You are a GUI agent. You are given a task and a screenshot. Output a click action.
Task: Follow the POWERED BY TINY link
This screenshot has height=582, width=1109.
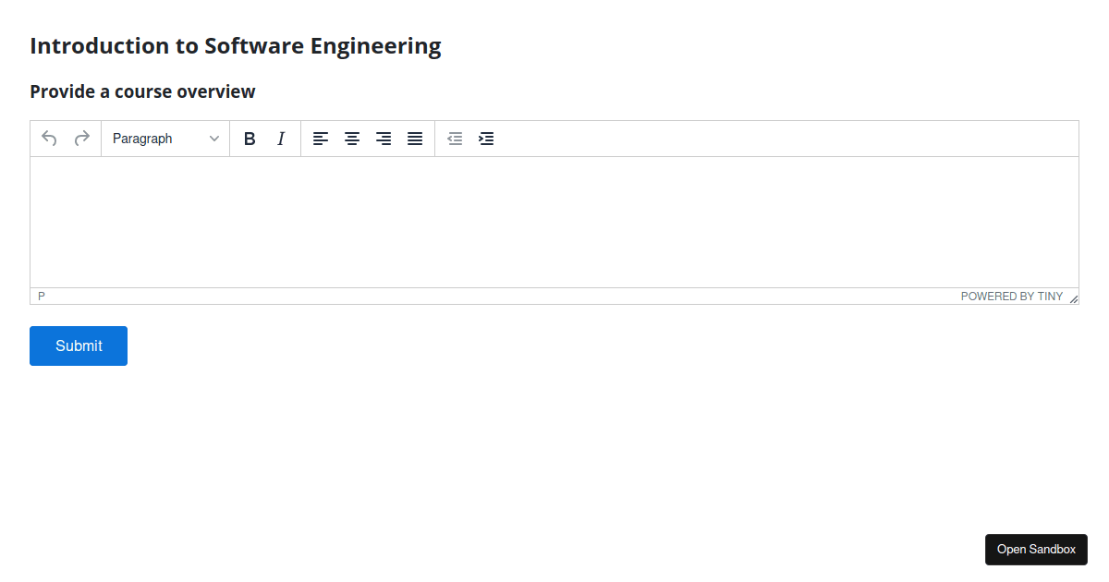click(x=1012, y=296)
